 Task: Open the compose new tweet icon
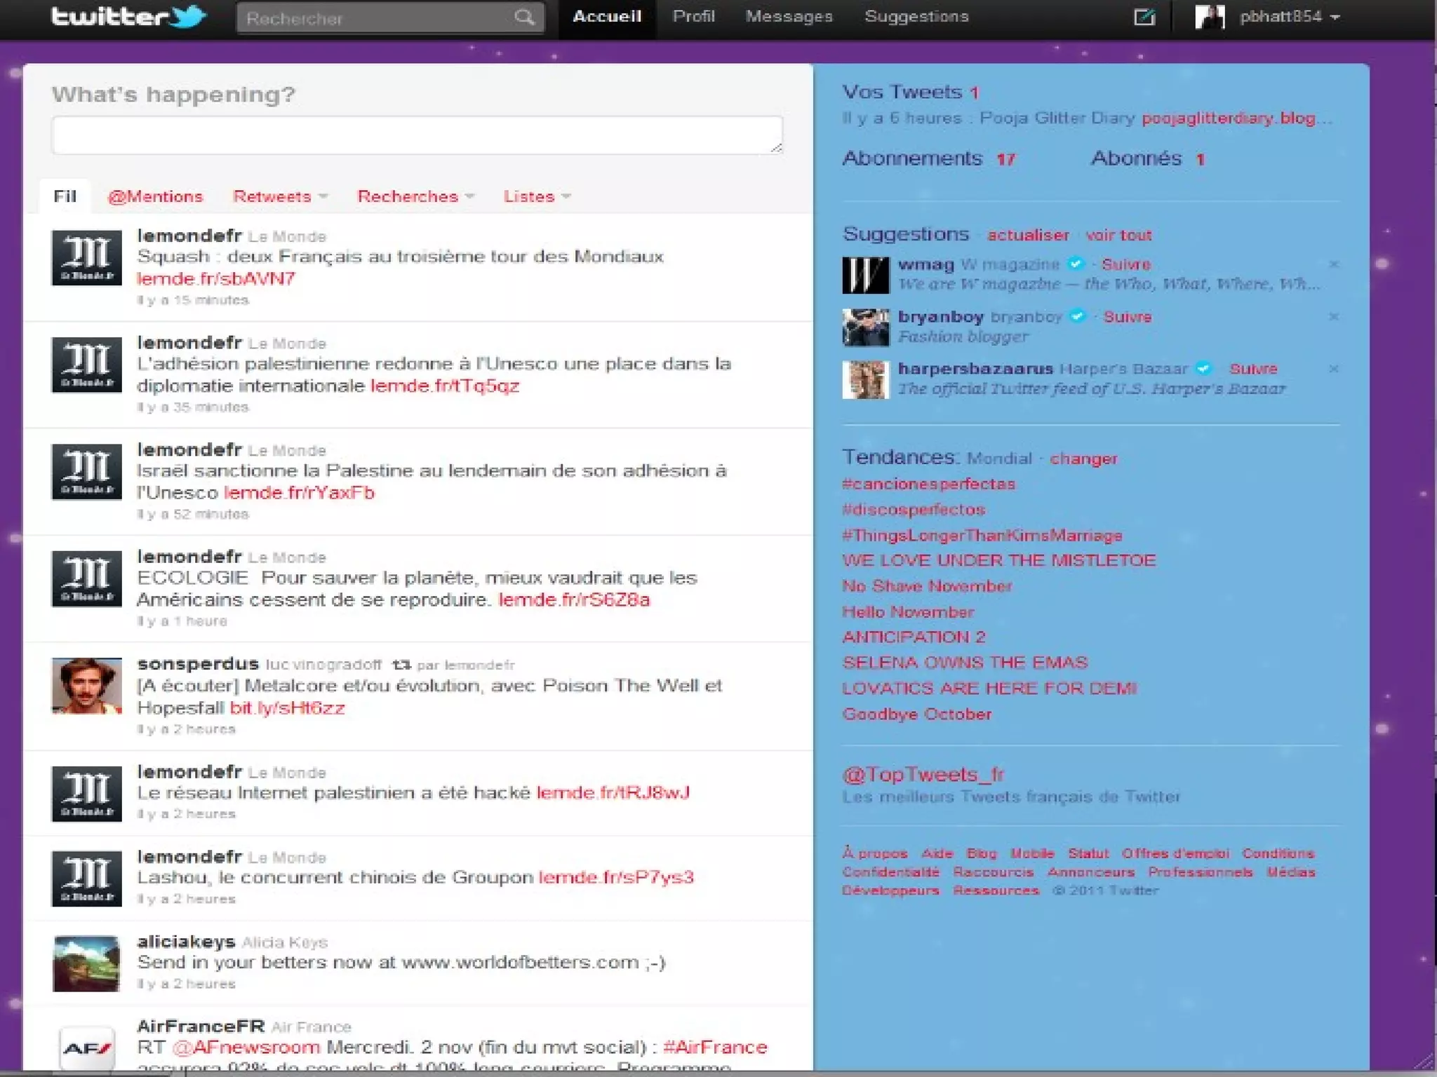1144,17
